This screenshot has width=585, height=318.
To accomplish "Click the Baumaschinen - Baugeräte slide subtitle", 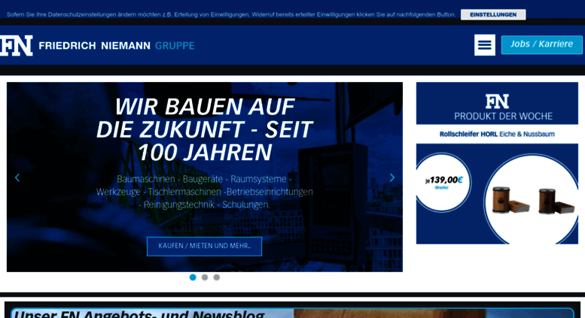I will pyautogui.click(x=205, y=192).
